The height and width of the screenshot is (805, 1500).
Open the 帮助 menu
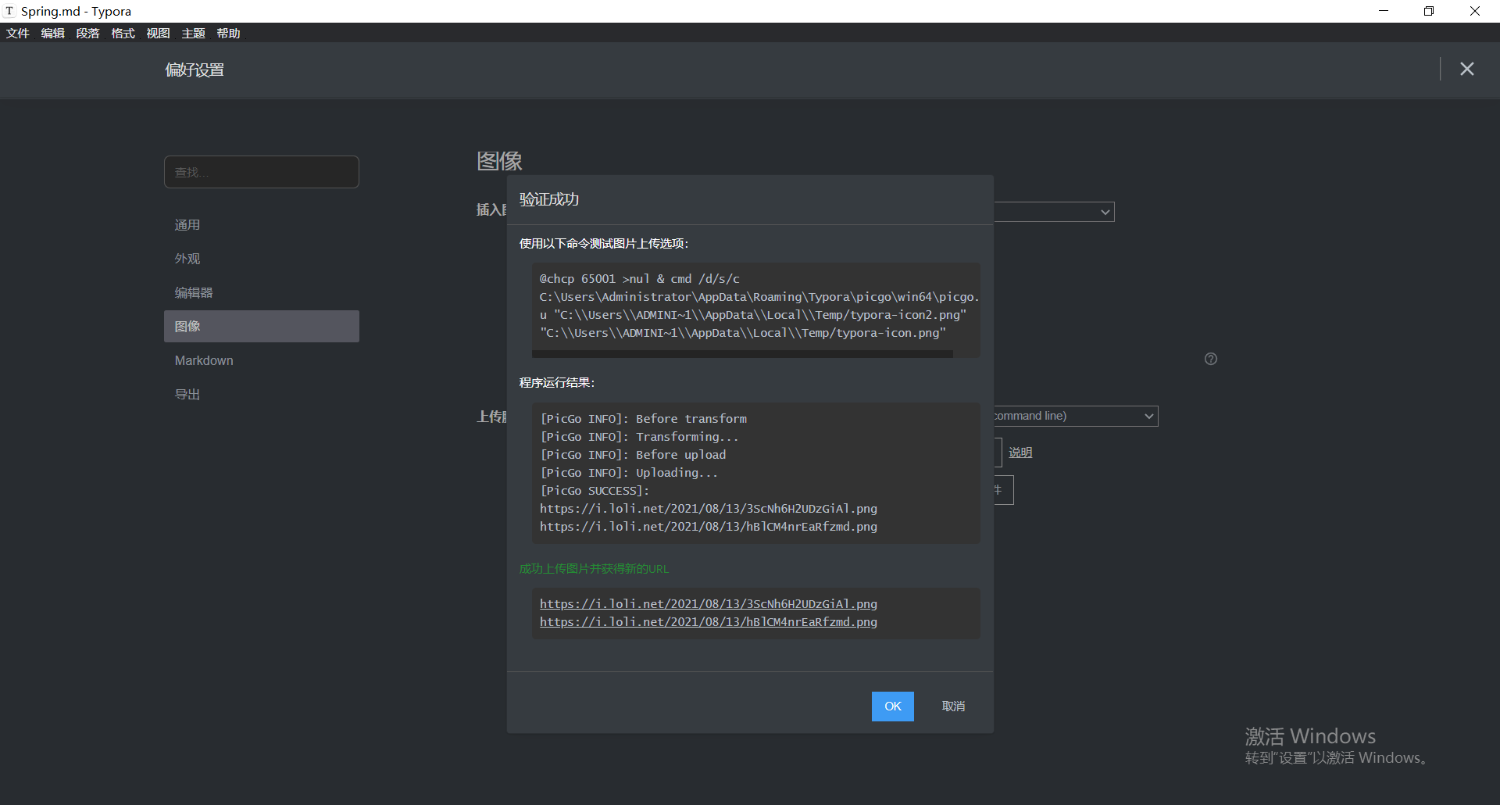tap(228, 33)
